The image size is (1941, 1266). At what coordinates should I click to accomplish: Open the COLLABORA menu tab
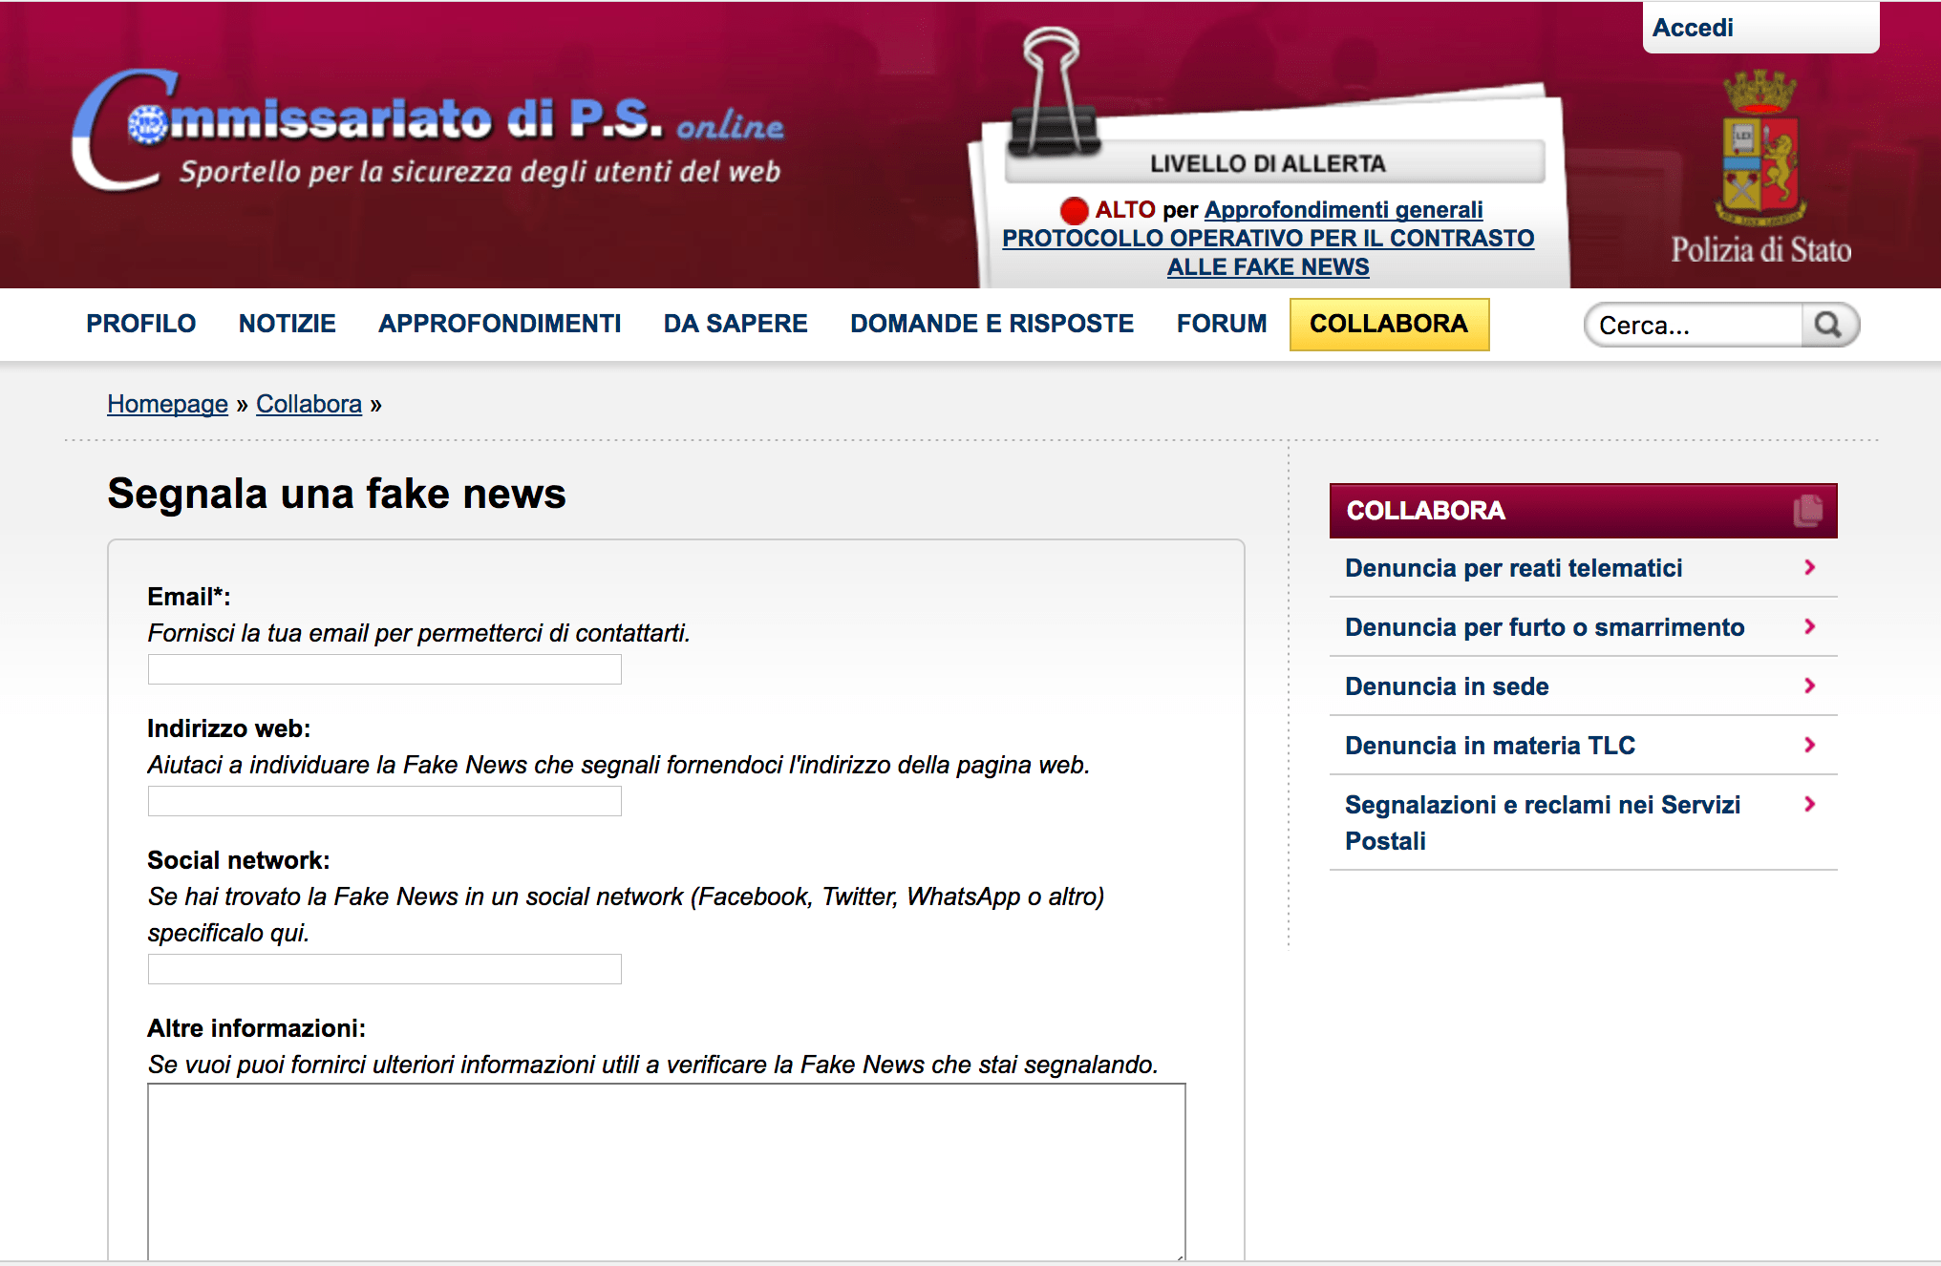[1388, 324]
